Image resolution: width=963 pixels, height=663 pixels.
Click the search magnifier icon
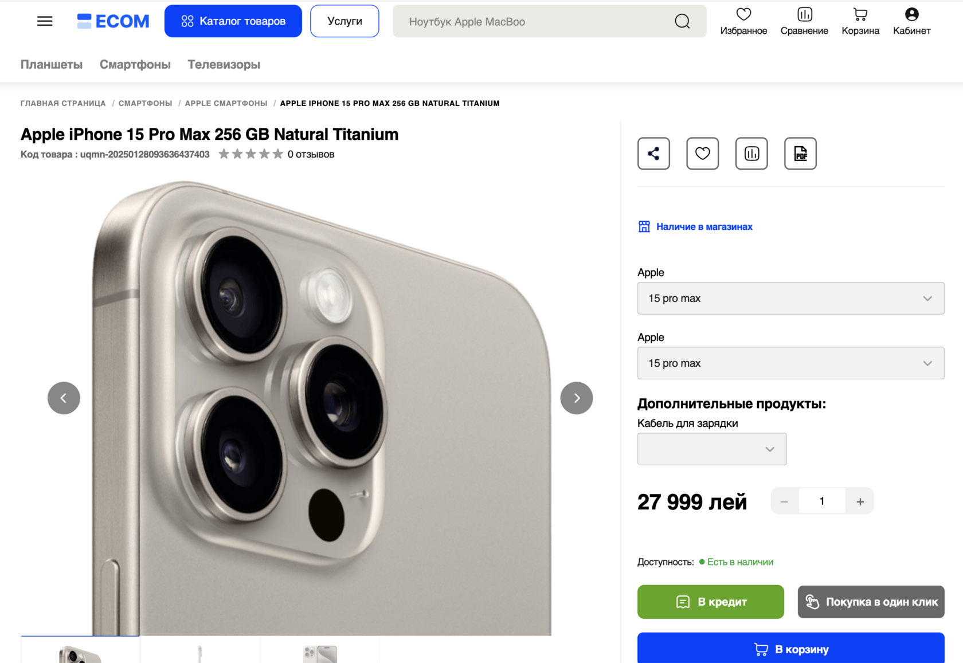[682, 22]
